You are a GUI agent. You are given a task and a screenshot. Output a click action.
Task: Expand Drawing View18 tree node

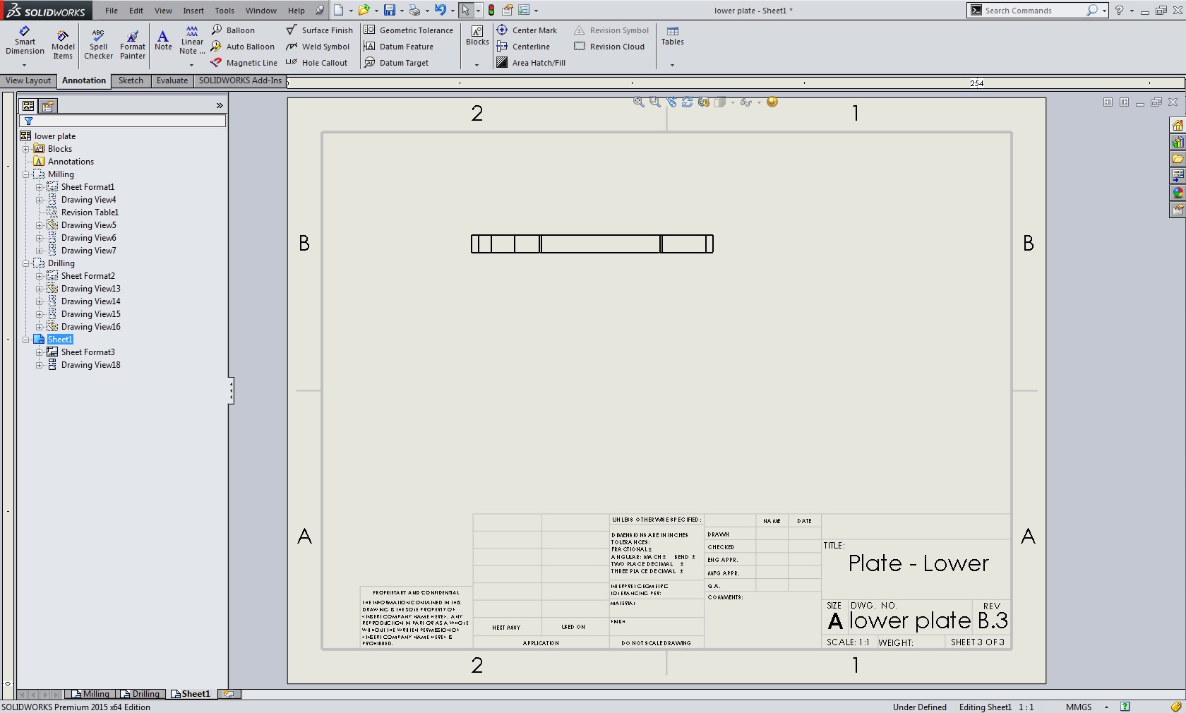(x=40, y=365)
